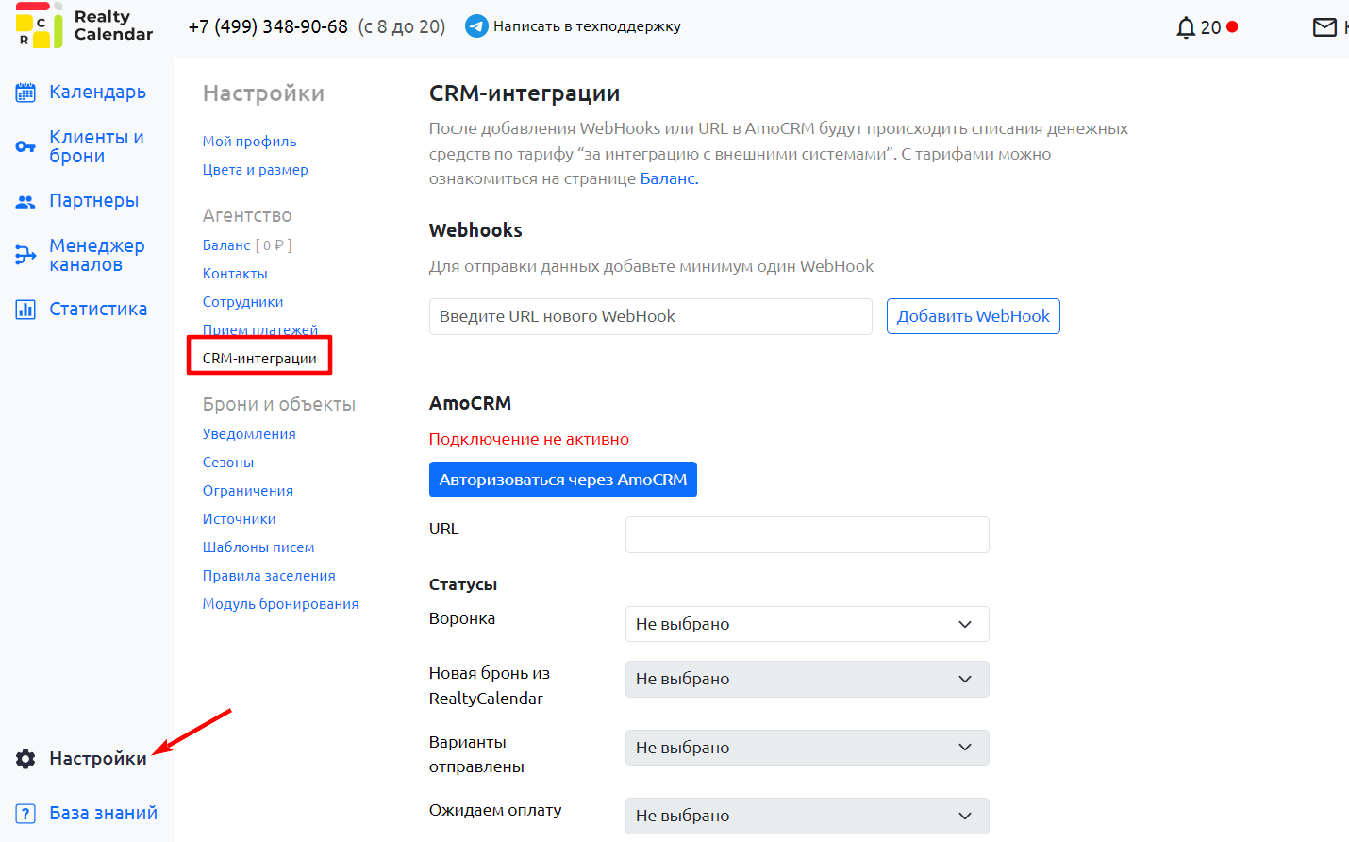Open Уведомления settings page

[249, 434]
